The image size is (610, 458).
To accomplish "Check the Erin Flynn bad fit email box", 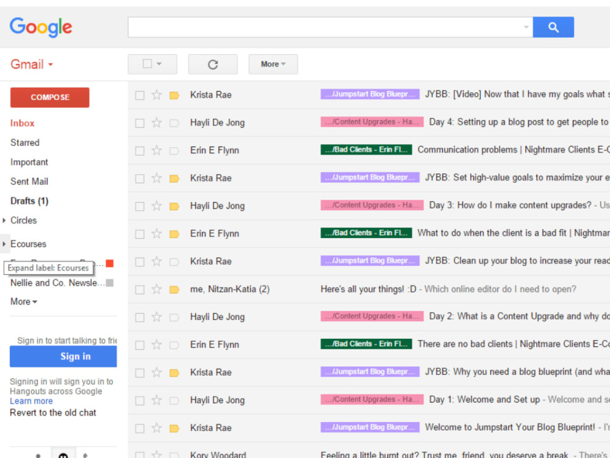I will click(140, 234).
